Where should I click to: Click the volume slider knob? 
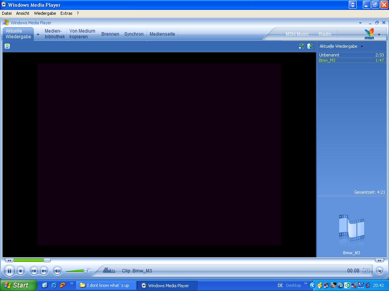[85, 271]
